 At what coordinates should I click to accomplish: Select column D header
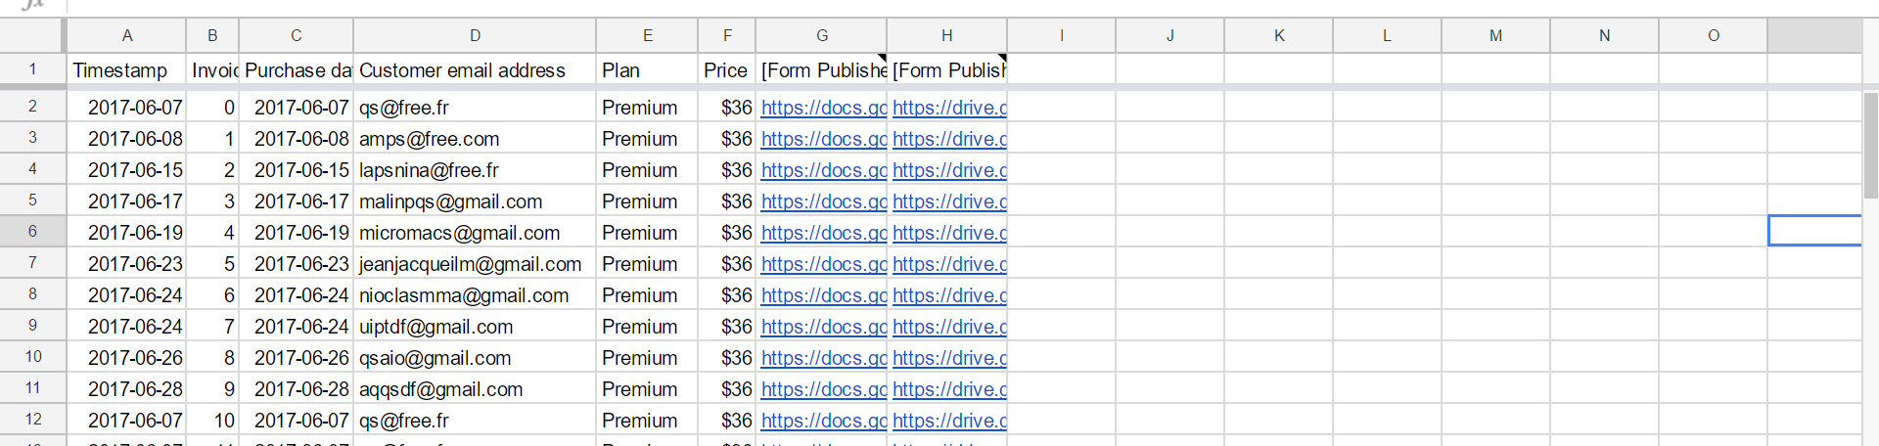tap(475, 35)
